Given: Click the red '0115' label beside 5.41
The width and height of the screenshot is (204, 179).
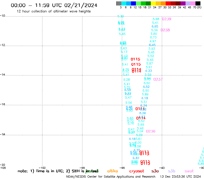Looking at the screenshot, I should pos(136,64).
